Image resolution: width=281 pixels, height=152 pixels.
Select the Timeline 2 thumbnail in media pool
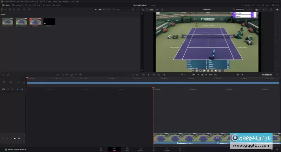(x=35, y=22)
